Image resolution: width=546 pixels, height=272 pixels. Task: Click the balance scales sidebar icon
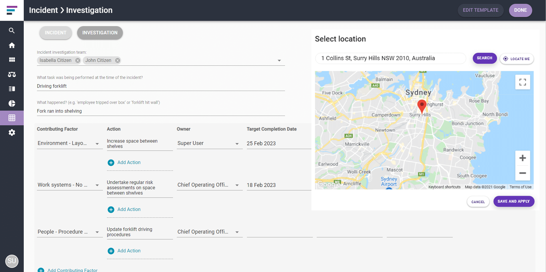pos(12,74)
